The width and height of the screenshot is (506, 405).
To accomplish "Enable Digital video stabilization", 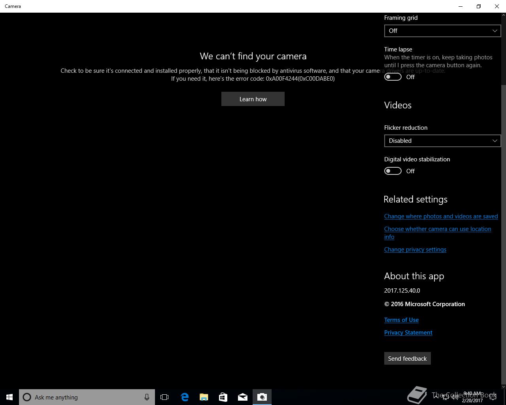I will [x=393, y=171].
